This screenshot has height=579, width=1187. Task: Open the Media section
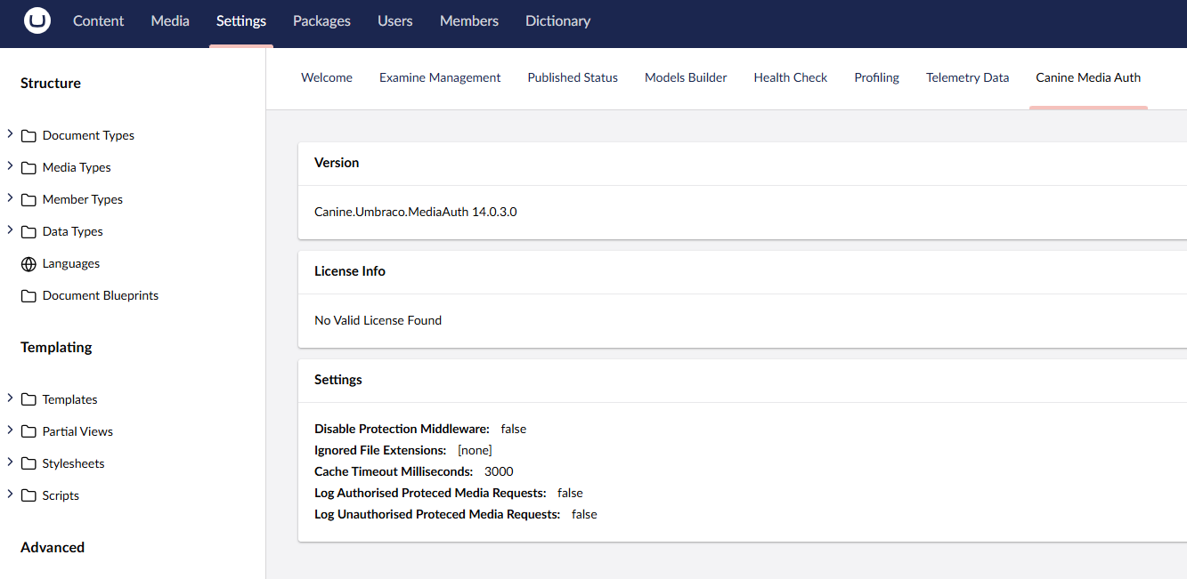point(170,20)
